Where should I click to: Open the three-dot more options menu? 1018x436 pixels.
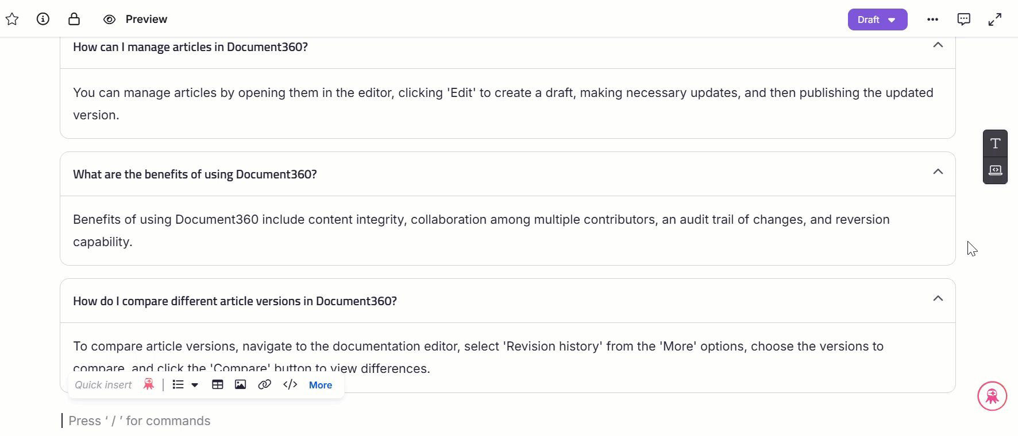pos(932,20)
